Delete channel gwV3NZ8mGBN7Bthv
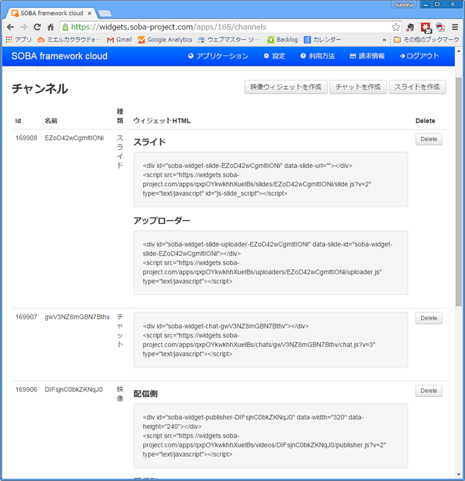 coord(429,318)
